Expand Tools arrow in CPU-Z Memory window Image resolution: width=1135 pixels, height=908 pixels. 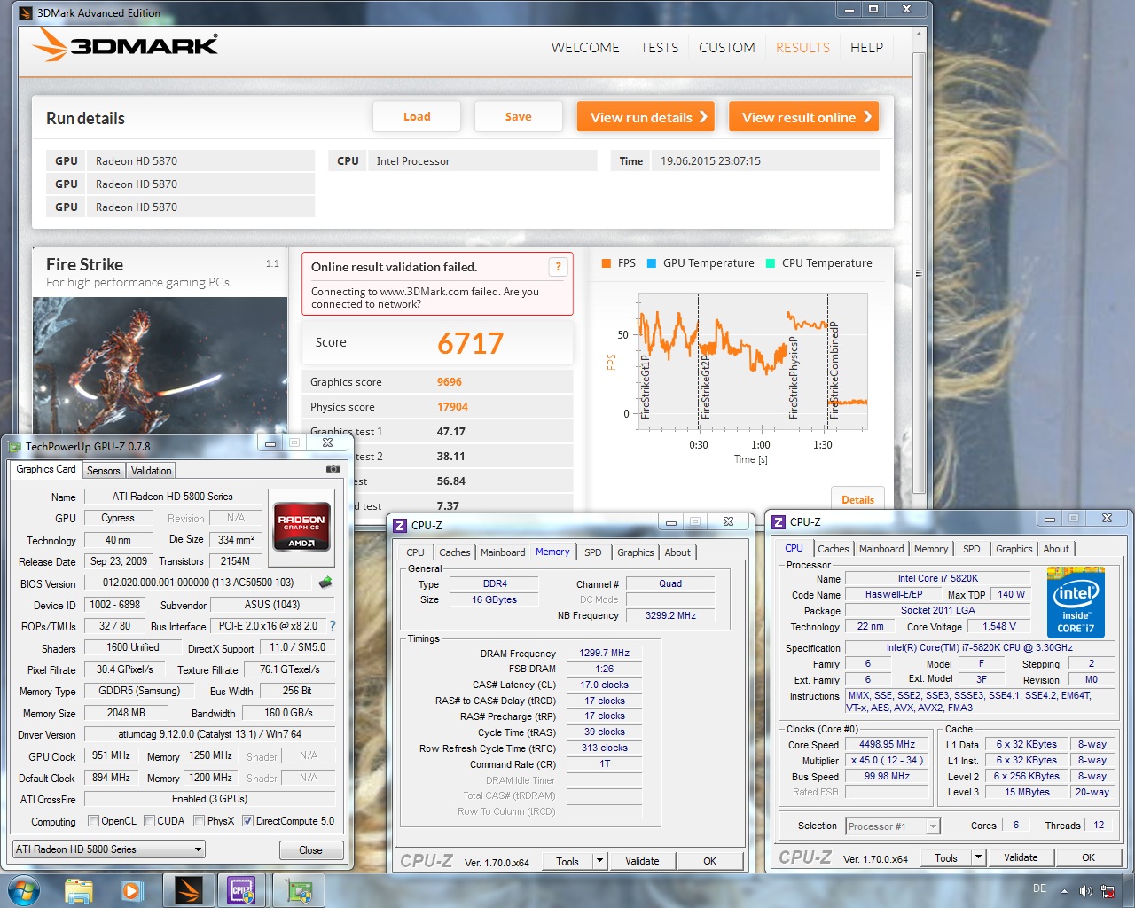(x=600, y=861)
